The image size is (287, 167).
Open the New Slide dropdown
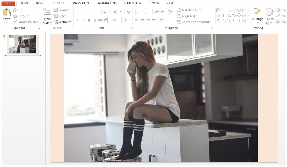point(47,21)
